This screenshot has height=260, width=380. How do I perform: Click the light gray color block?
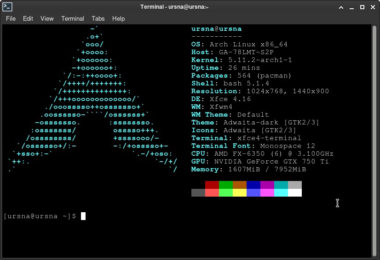coord(295,185)
